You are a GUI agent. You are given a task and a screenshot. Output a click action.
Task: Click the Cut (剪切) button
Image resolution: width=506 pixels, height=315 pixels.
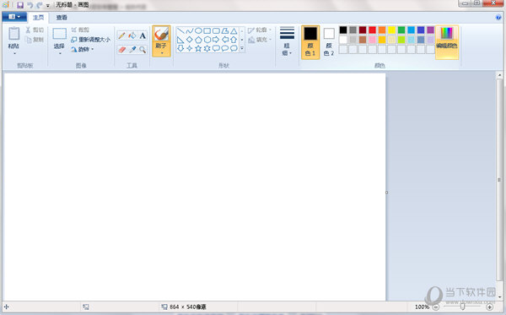tap(35, 30)
